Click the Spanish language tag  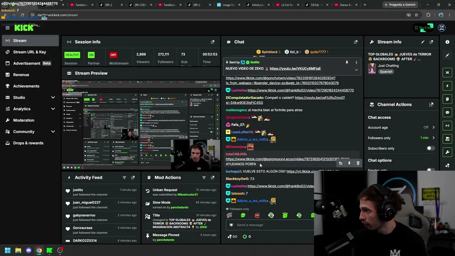(386, 72)
